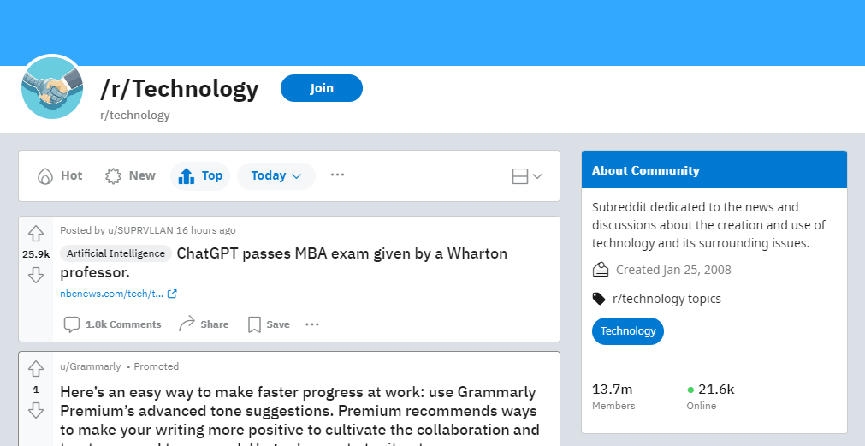Downvote the Grammarly promoted post

36,410
